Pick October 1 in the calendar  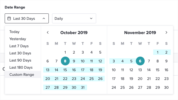65,52
